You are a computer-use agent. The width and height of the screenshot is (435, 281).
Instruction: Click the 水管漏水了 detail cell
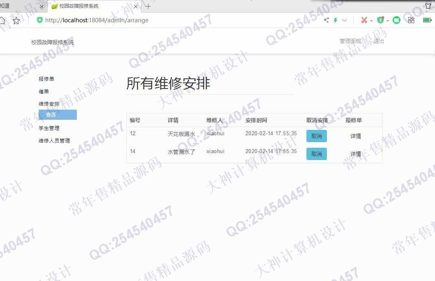point(181,152)
